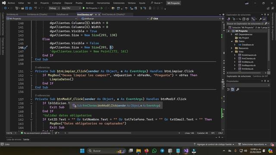Start debugging with the Mi Proyecto play button
Image resolution: width=276 pixels, height=155 pixels.
tap(91, 8)
